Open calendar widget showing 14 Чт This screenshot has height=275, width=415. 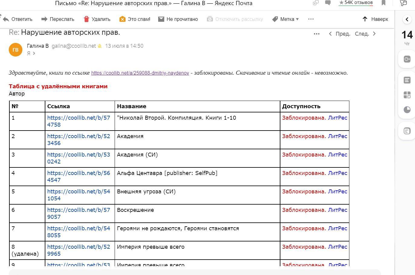click(x=407, y=38)
